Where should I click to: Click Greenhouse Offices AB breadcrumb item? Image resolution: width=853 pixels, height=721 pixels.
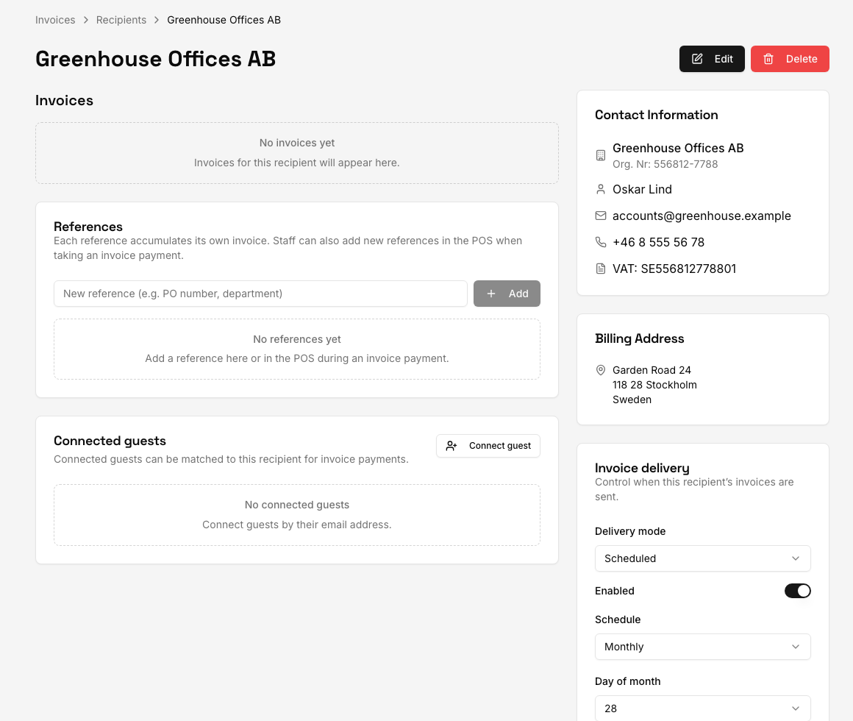pyautogui.click(x=224, y=20)
